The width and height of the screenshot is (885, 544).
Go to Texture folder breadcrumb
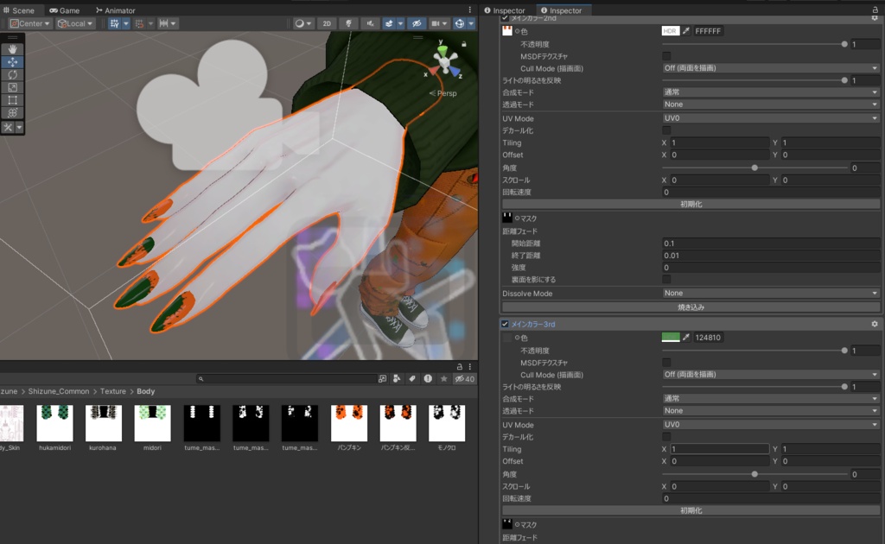[x=113, y=391]
